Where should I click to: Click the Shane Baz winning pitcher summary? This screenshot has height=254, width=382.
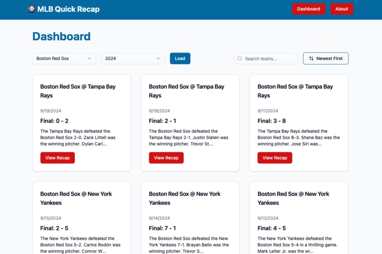tap(299, 138)
